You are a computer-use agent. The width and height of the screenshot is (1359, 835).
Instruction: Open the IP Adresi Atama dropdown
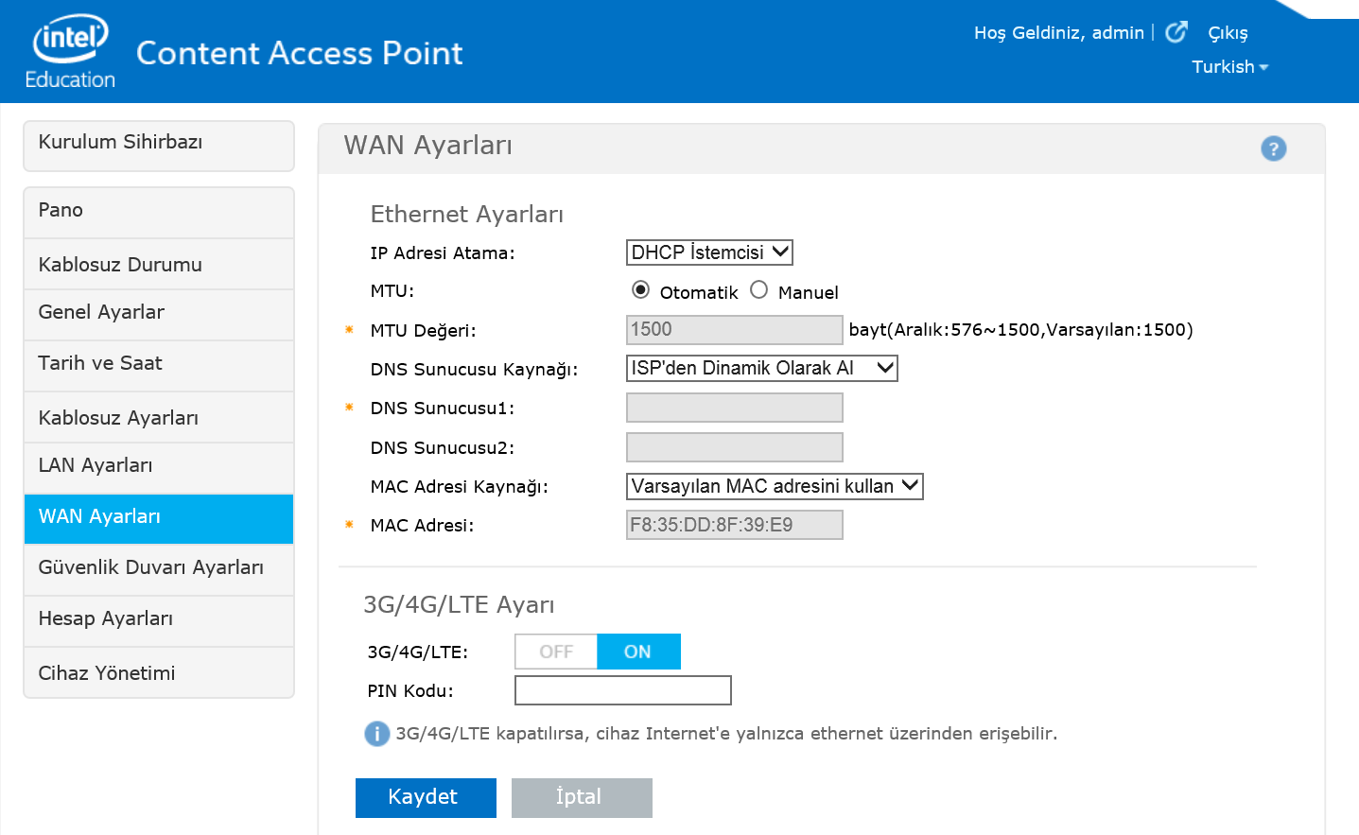(x=709, y=252)
